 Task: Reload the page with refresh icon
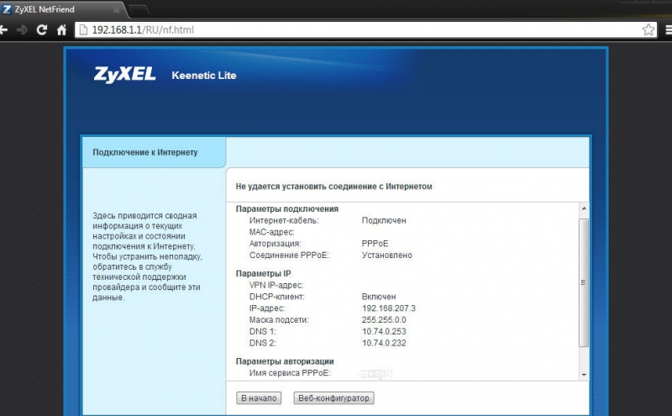(x=41, y=29)
